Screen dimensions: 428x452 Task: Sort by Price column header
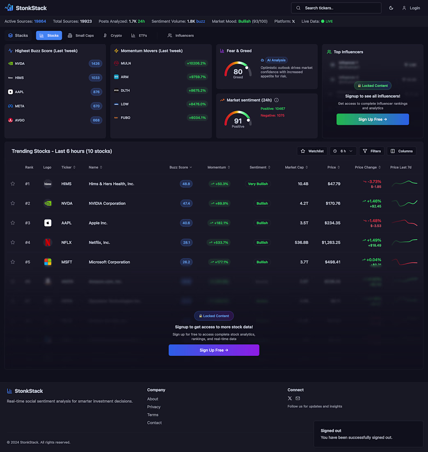pos(333,167)
